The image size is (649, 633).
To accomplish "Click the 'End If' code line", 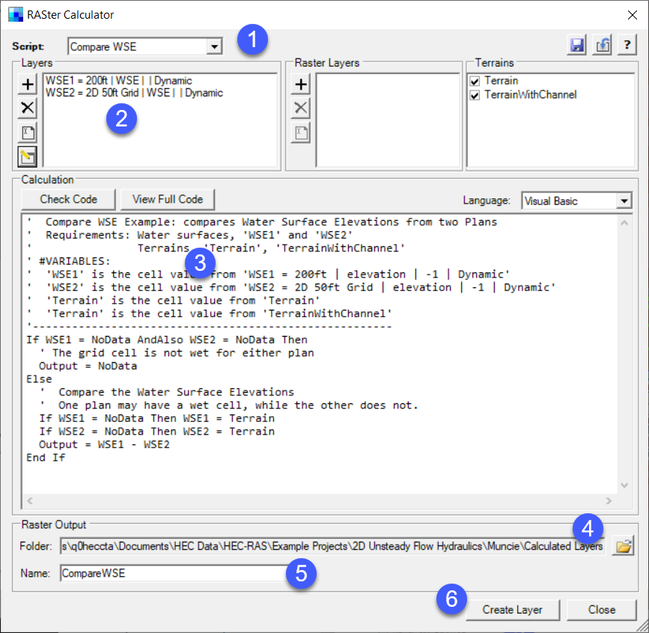I will pos(46,458).
